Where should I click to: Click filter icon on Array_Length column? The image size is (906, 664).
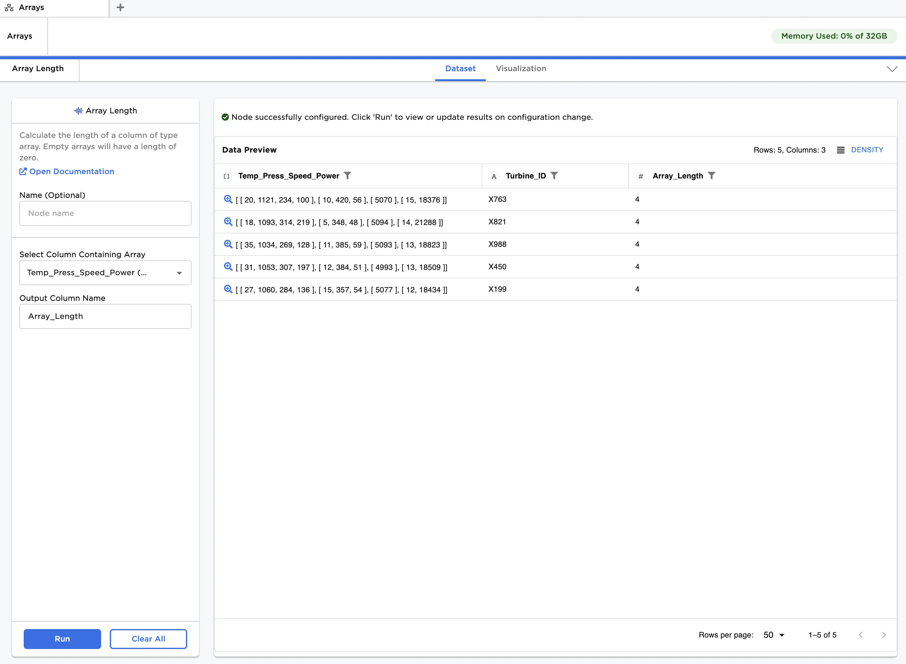[712, 176]
